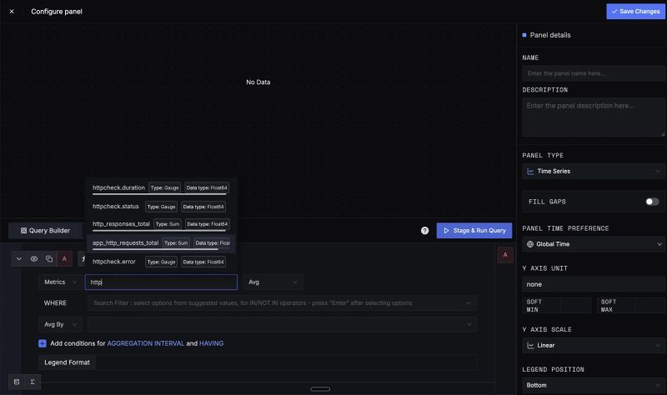Screen dimensions: 667x395
Task: Select the httpcheck.error metric
Action: tap(160, 262)
